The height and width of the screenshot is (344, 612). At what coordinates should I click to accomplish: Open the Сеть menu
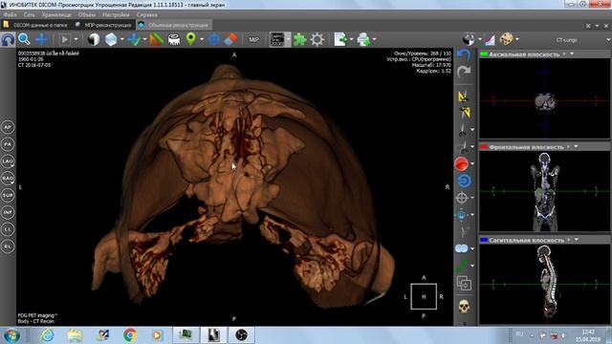(30, 15)
